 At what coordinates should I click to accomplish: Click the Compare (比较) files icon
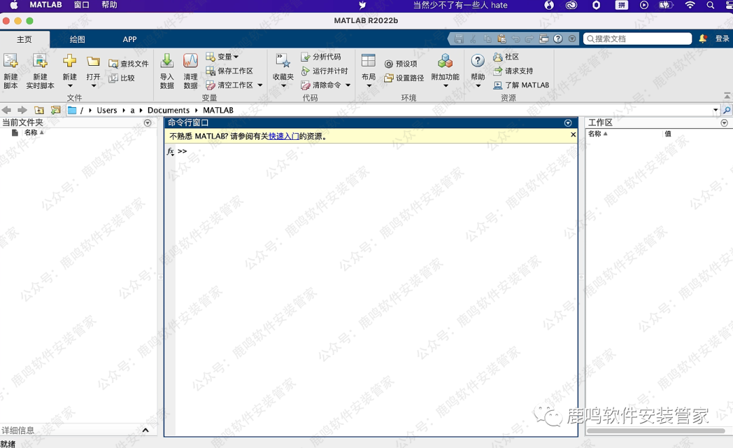click(x=113, y=78)
